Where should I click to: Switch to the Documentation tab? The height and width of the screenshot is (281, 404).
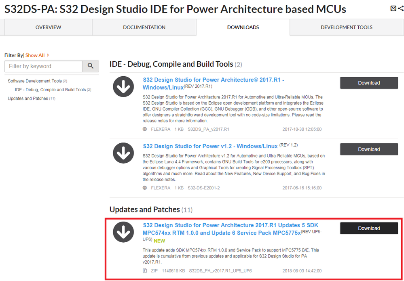[x=144, y=27]
